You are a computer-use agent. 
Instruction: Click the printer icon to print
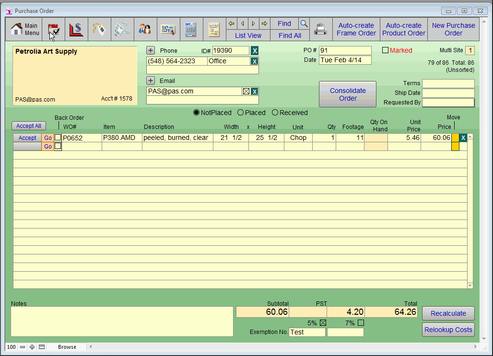click(x=320, y=29)
